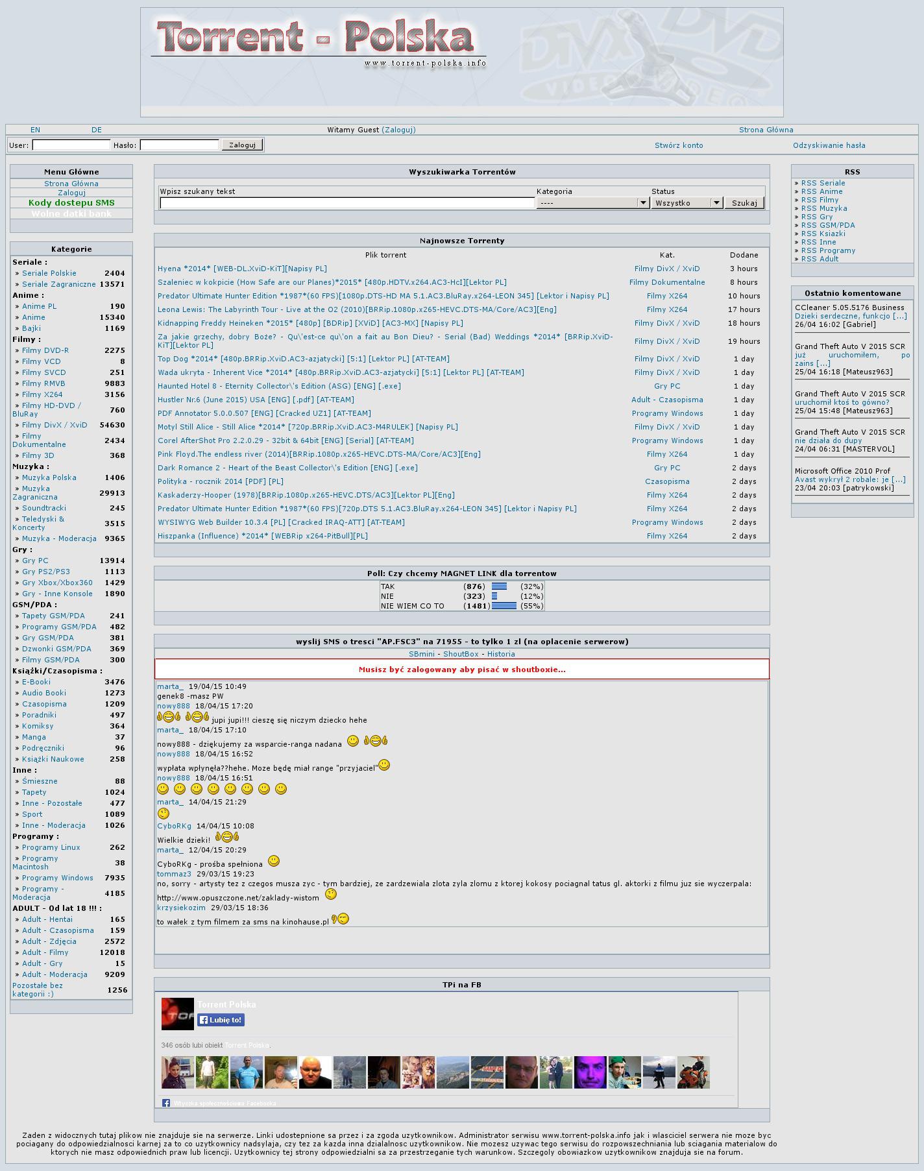Expand the Status dropdown showing Wszystko
Image resolution: width=924 pixels, height=1171 pixels.
[x=687, y=203]
